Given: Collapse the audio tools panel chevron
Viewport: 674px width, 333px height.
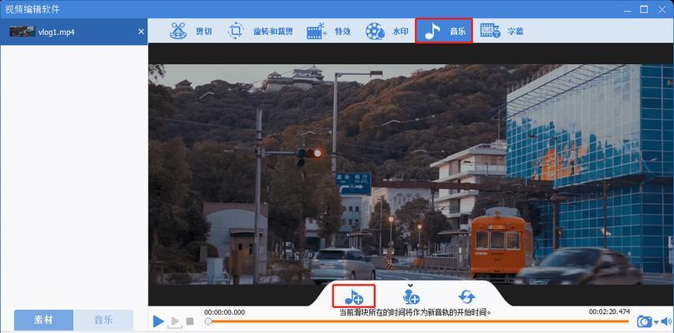Looking at the screenshot, I should click(x=411, y=285).
